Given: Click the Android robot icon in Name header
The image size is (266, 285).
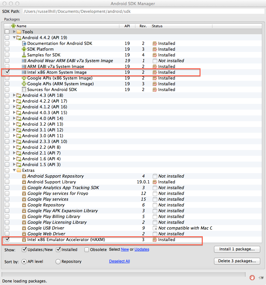Looking at the screenshot, I should point(13,26).
